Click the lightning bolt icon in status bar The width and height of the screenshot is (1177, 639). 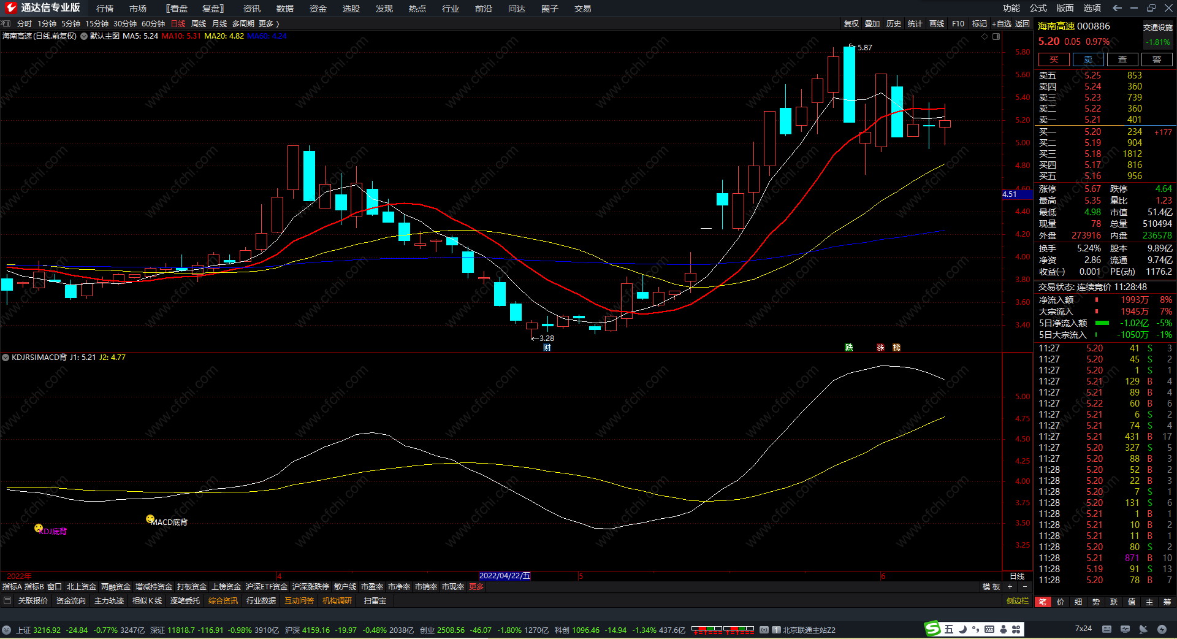(1162, 629)
